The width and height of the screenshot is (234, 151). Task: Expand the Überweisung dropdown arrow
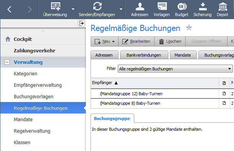tap(73, 9)
